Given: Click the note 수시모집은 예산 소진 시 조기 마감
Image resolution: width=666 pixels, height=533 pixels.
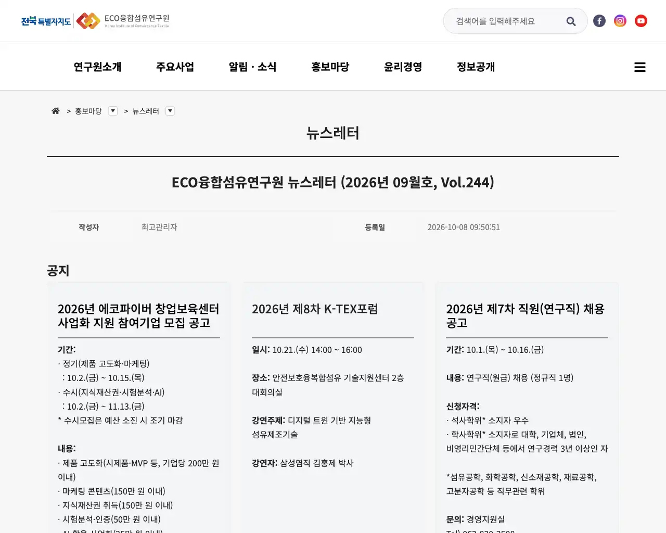Looking at the screenshot, I should [x=120, y=420].
